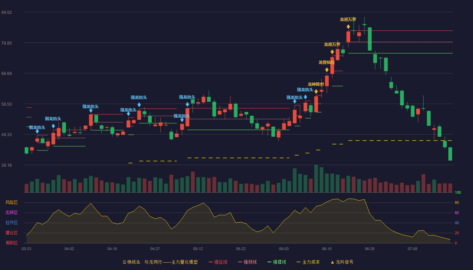The image size is (473, 270).
Task: Click the 04-15 date label
Action: 112,249
